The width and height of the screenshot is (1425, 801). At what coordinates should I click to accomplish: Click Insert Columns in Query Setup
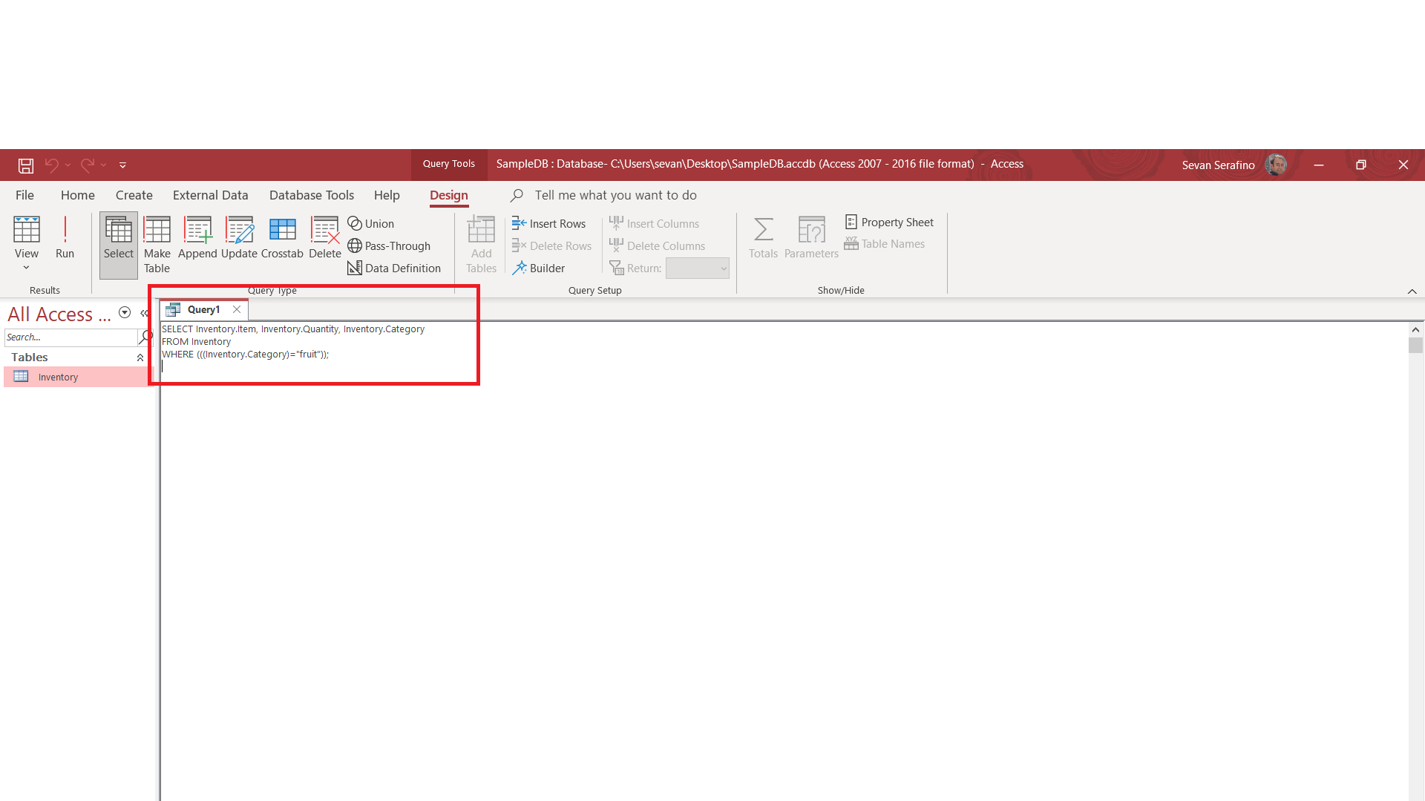pos(655,223)
